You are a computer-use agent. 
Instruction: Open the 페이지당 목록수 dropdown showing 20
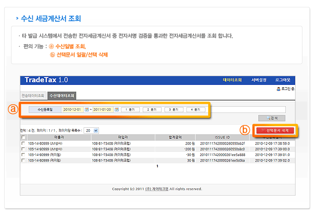(91, 131)
